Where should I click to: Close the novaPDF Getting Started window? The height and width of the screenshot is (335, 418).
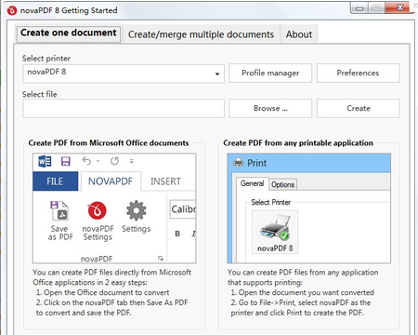click(x=399, y=7)
